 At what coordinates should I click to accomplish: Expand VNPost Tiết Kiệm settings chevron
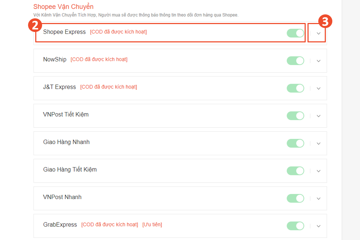point(318,116)
